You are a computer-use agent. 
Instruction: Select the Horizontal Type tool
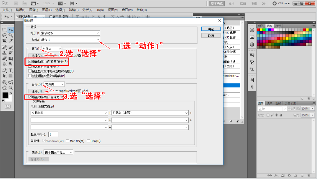coord(11,70)
